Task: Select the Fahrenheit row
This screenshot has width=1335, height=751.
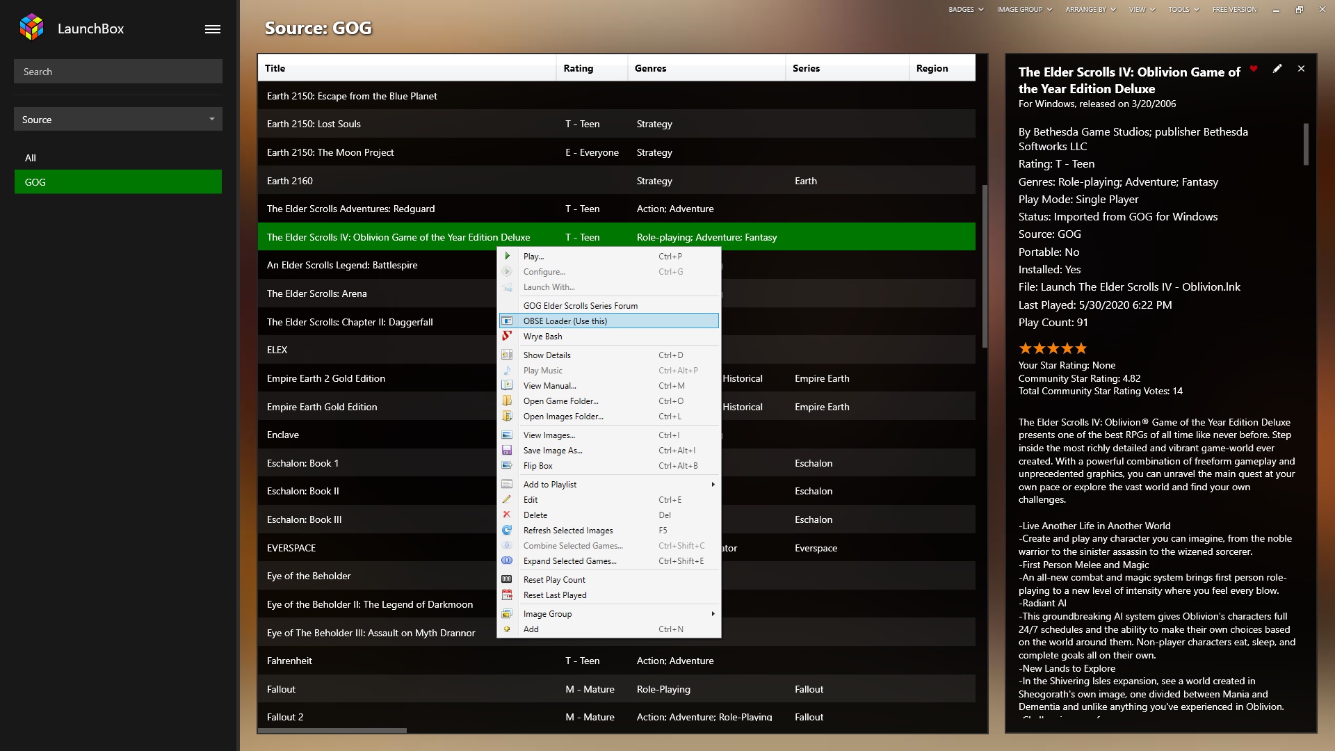Action: (x=617, y=661)
